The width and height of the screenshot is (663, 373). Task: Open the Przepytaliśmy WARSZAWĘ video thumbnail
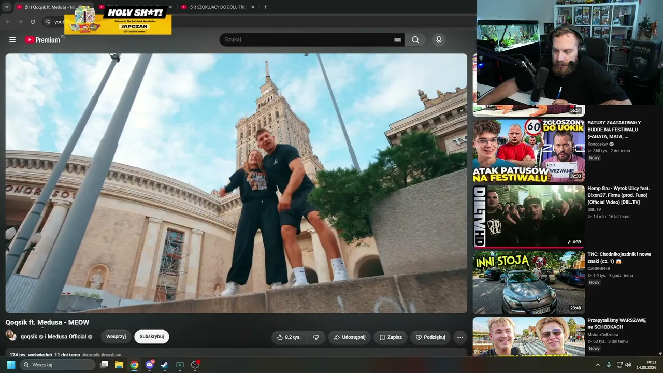tap(528, 337)
